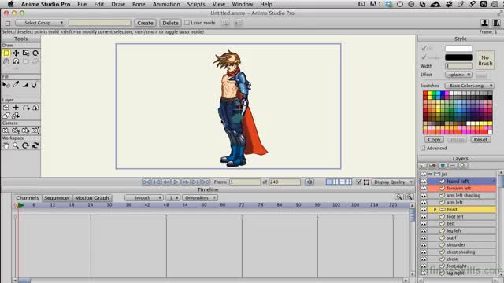Select the Scale Points tool
Viewport: 504px width, 283px height.
click(x=26, y=53)
